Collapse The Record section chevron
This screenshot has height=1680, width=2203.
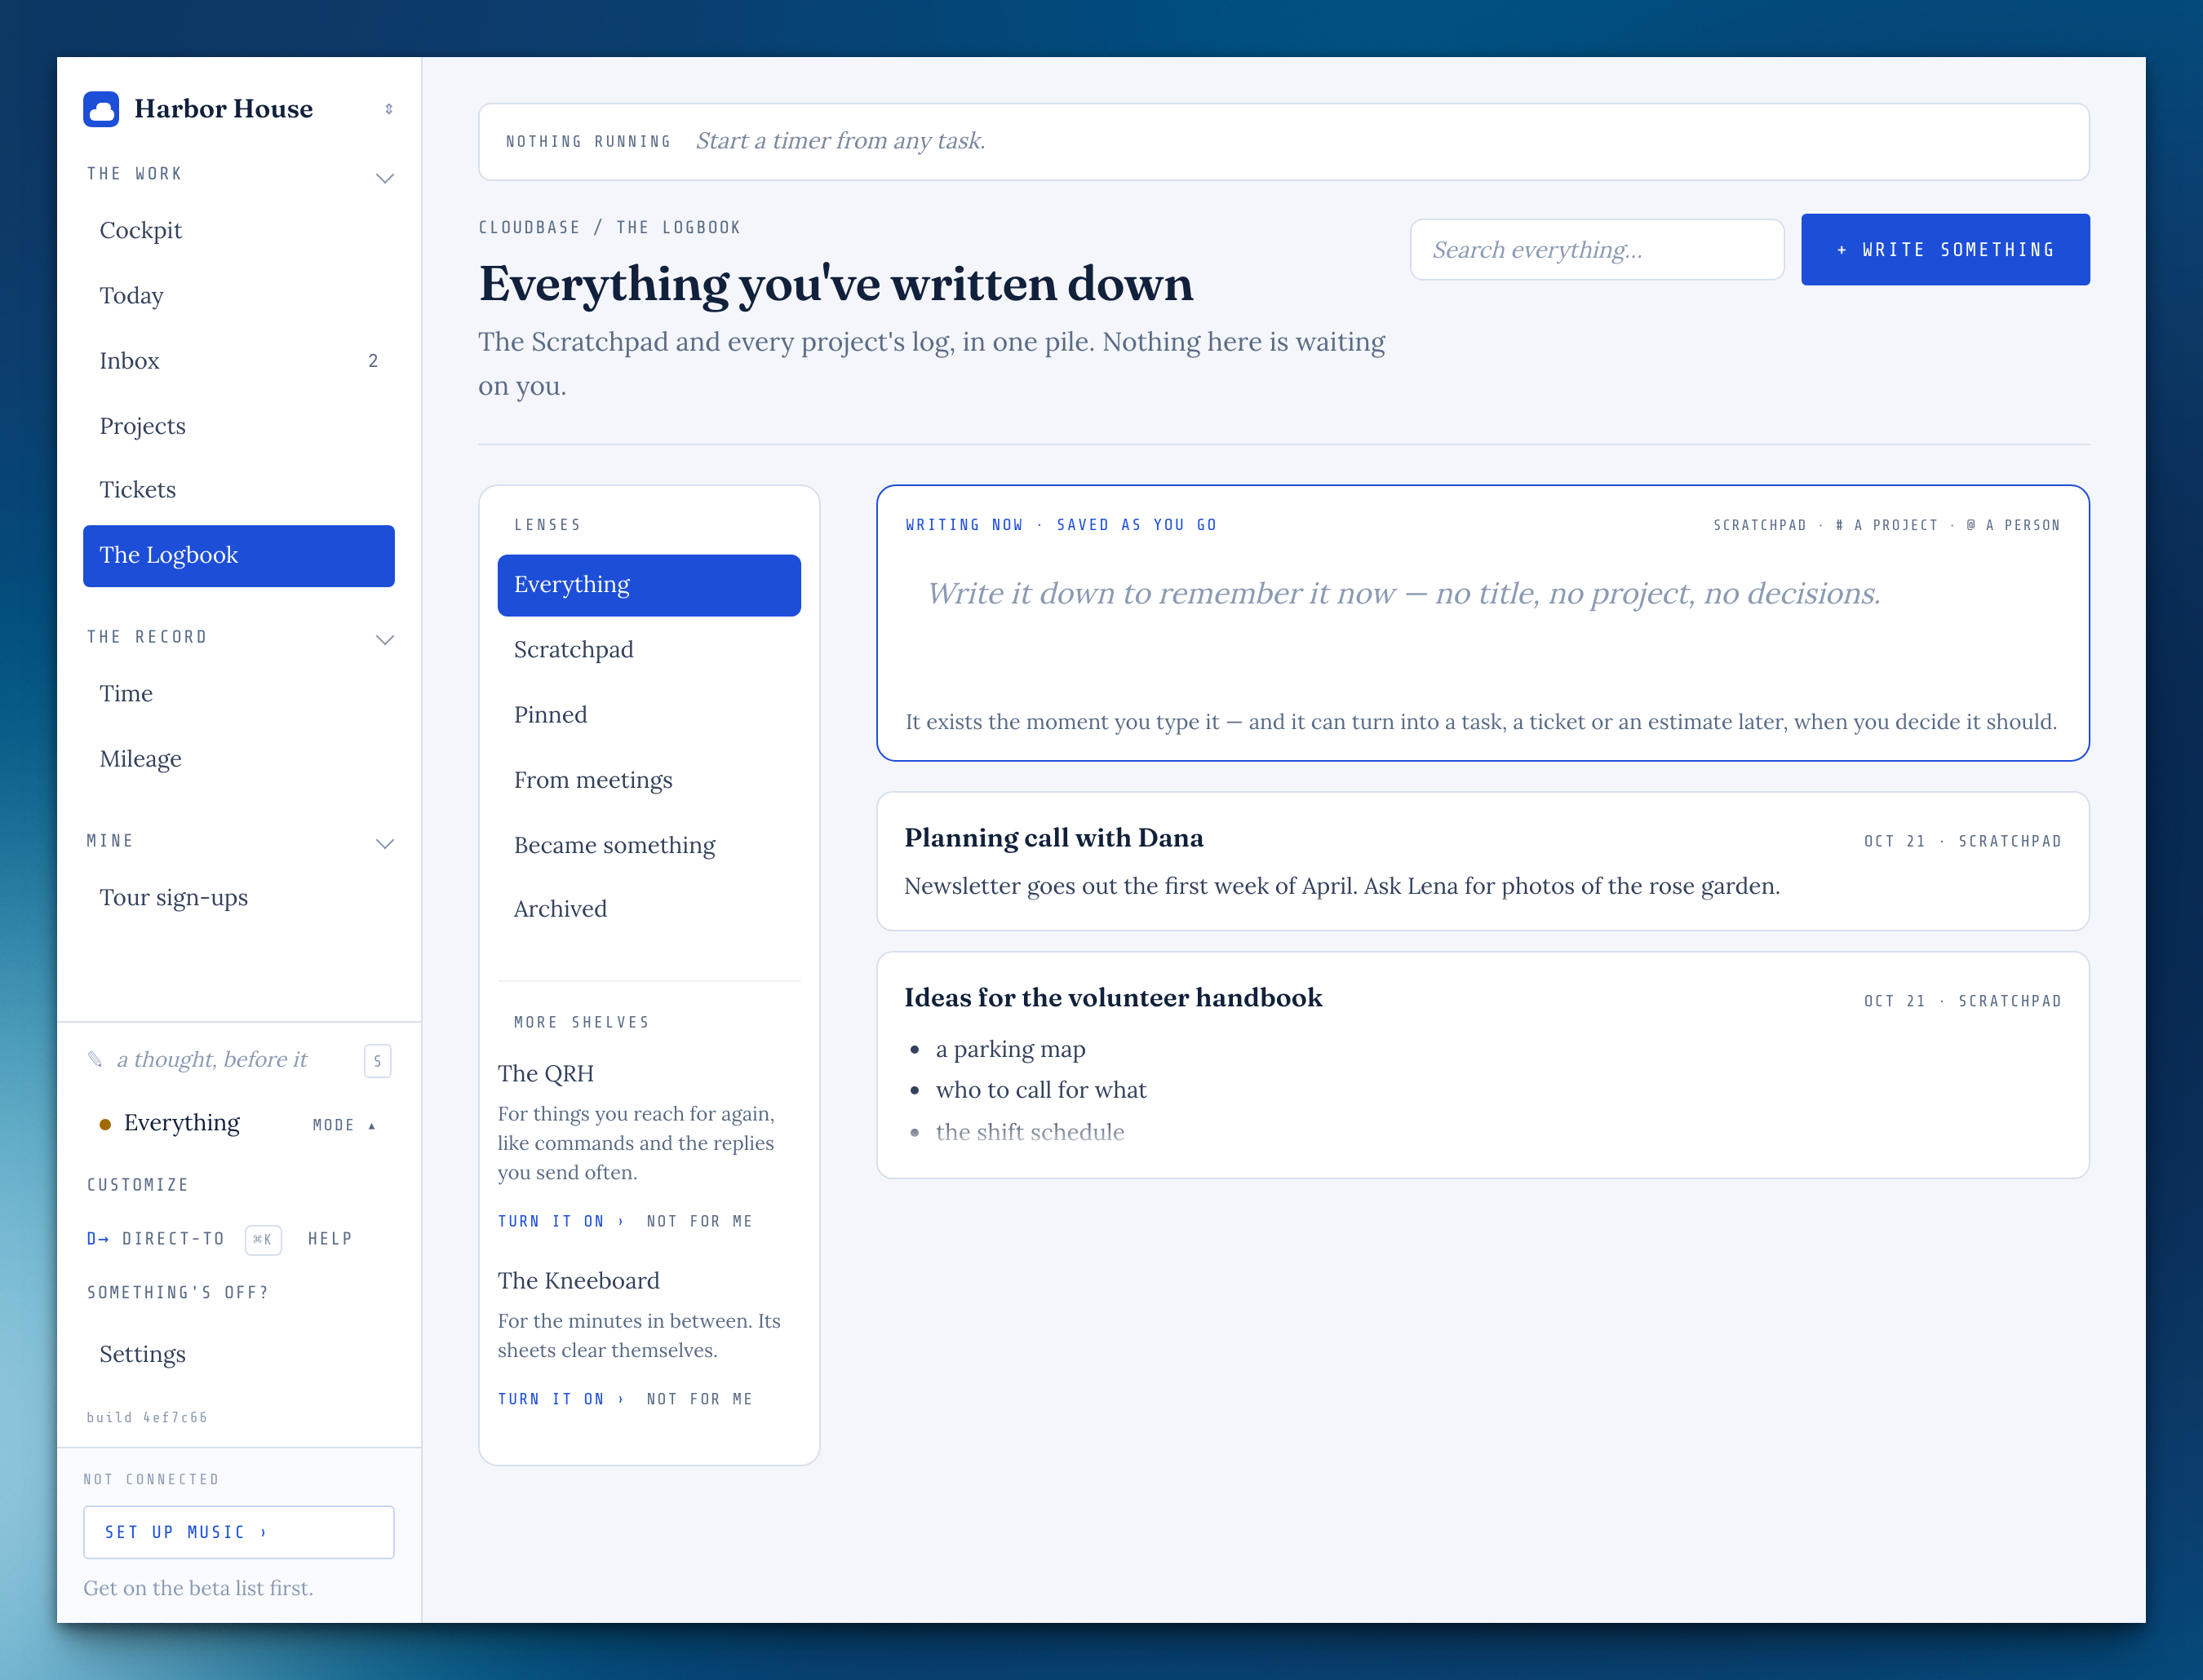click(x=385, y=640)
